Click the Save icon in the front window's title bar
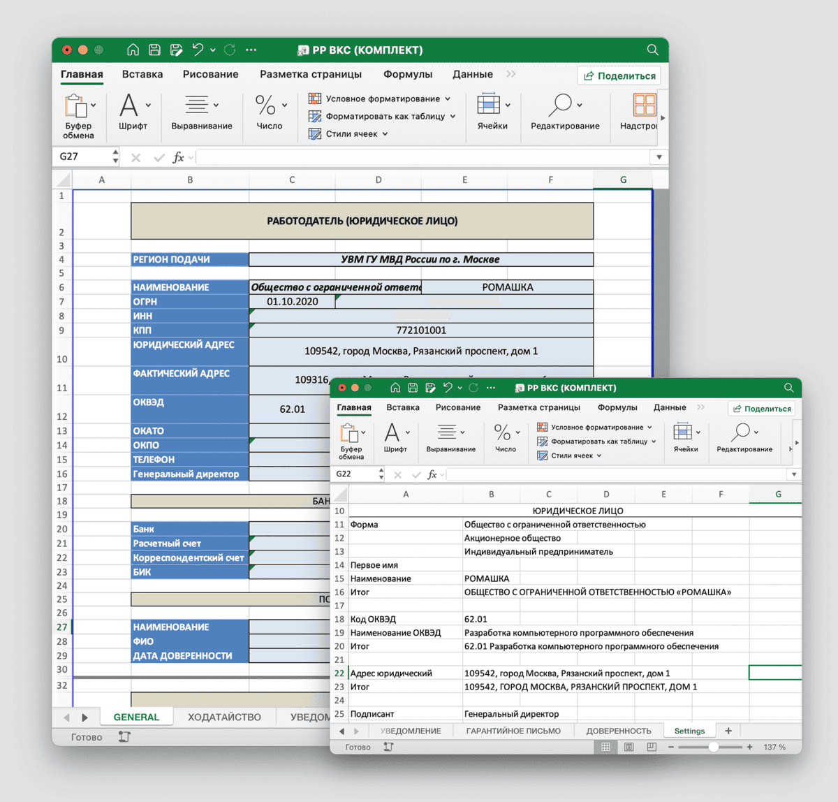838x802 pixels. (x=413, y=388)
